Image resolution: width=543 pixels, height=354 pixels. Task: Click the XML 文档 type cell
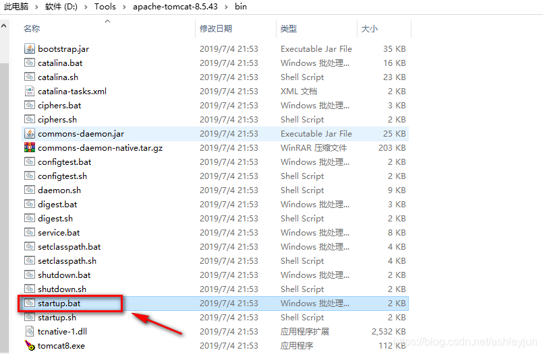[x=299, y=91]
